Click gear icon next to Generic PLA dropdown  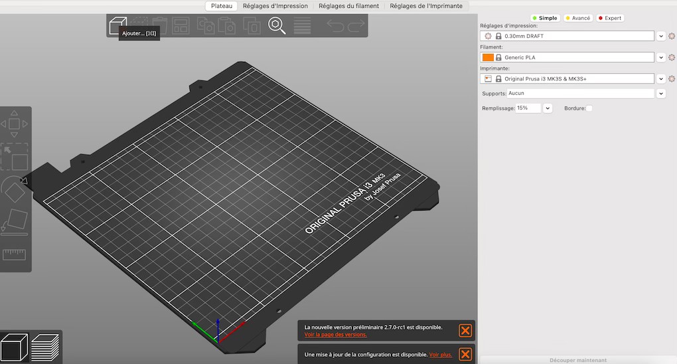pos(672,58)
